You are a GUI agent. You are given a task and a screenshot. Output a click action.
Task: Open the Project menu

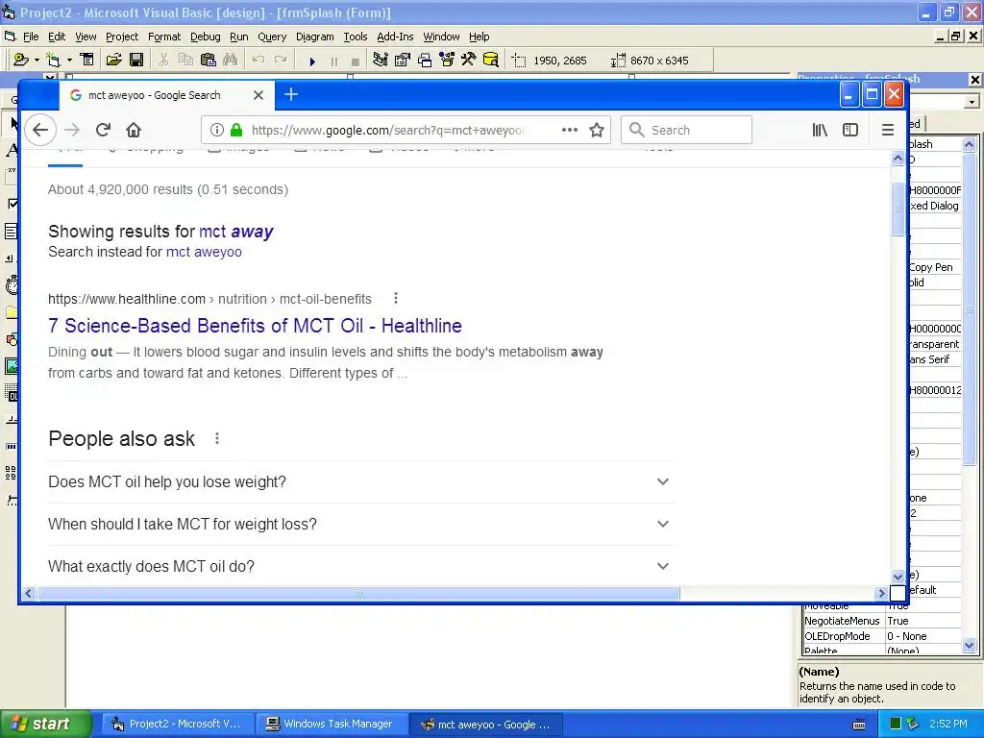[122, 37]
